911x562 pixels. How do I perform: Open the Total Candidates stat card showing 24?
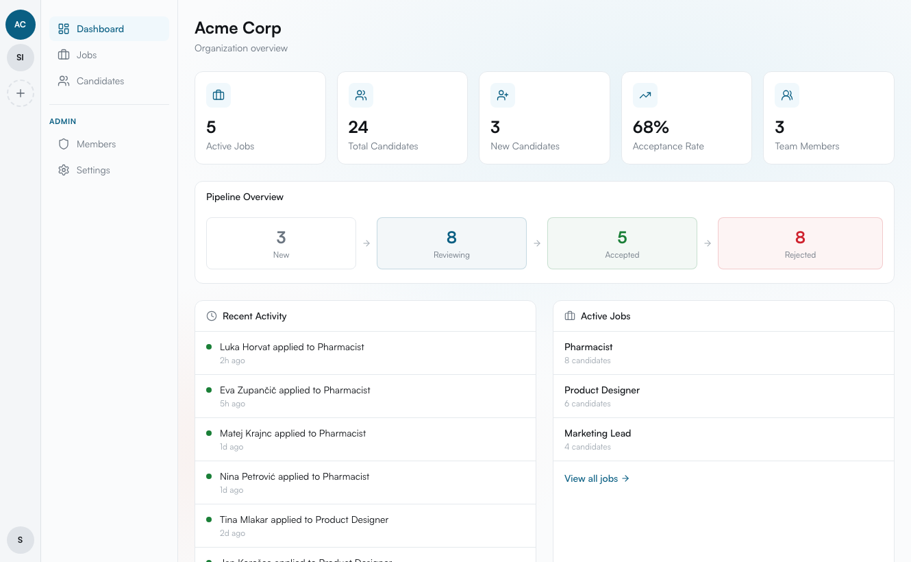click(402, 118)
